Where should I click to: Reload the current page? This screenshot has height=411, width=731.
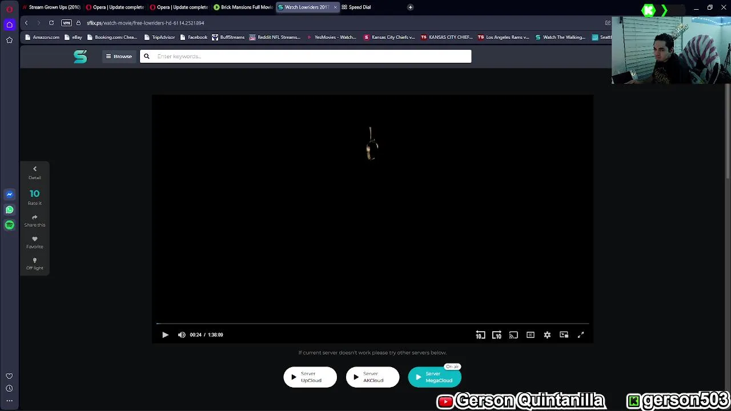(x=51, y=23)
